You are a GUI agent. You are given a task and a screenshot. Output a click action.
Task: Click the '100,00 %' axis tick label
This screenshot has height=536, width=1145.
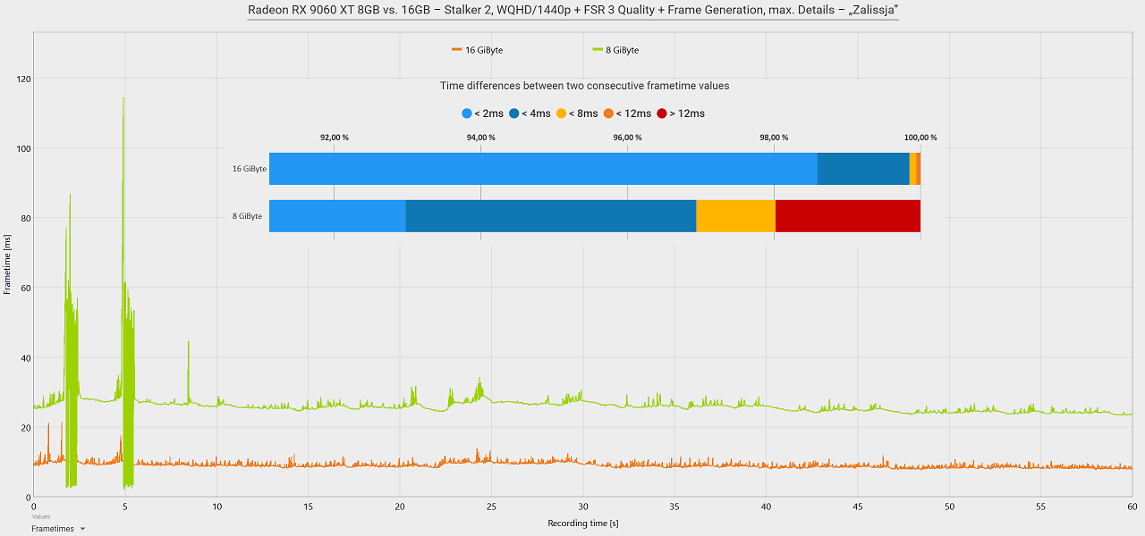920,138
